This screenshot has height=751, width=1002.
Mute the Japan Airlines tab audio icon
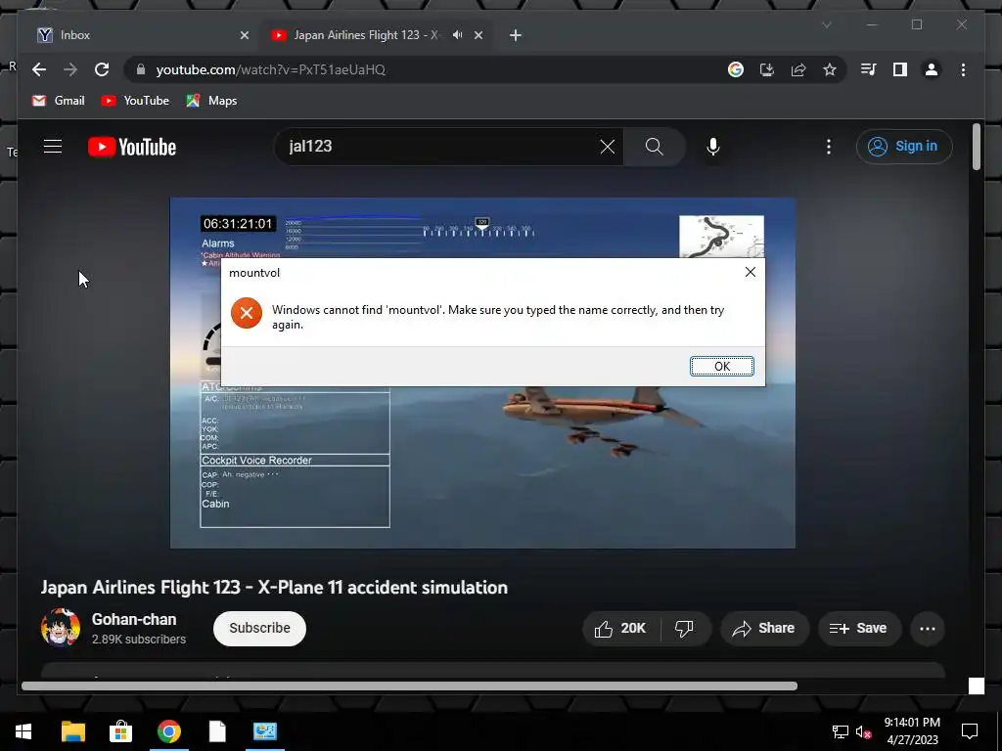(x=458, y=35)
